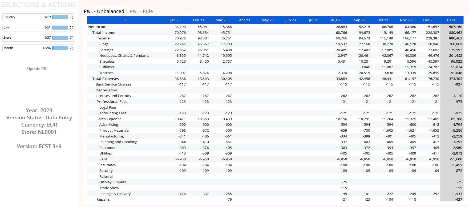Select the P&L - Unbalanced tab
The height and width of the screenshot is (207, 469).
(x=104, y=11)
